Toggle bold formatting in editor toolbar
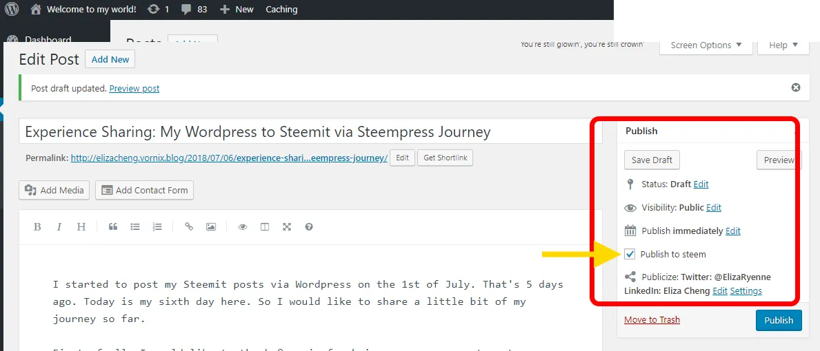The width and height of the screenshot is (820, 351). pos(37,227)
